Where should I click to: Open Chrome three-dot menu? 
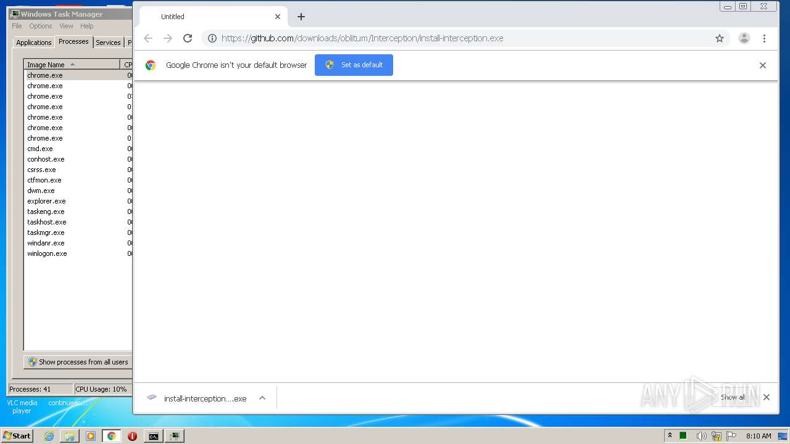click(x=764, y=38)
